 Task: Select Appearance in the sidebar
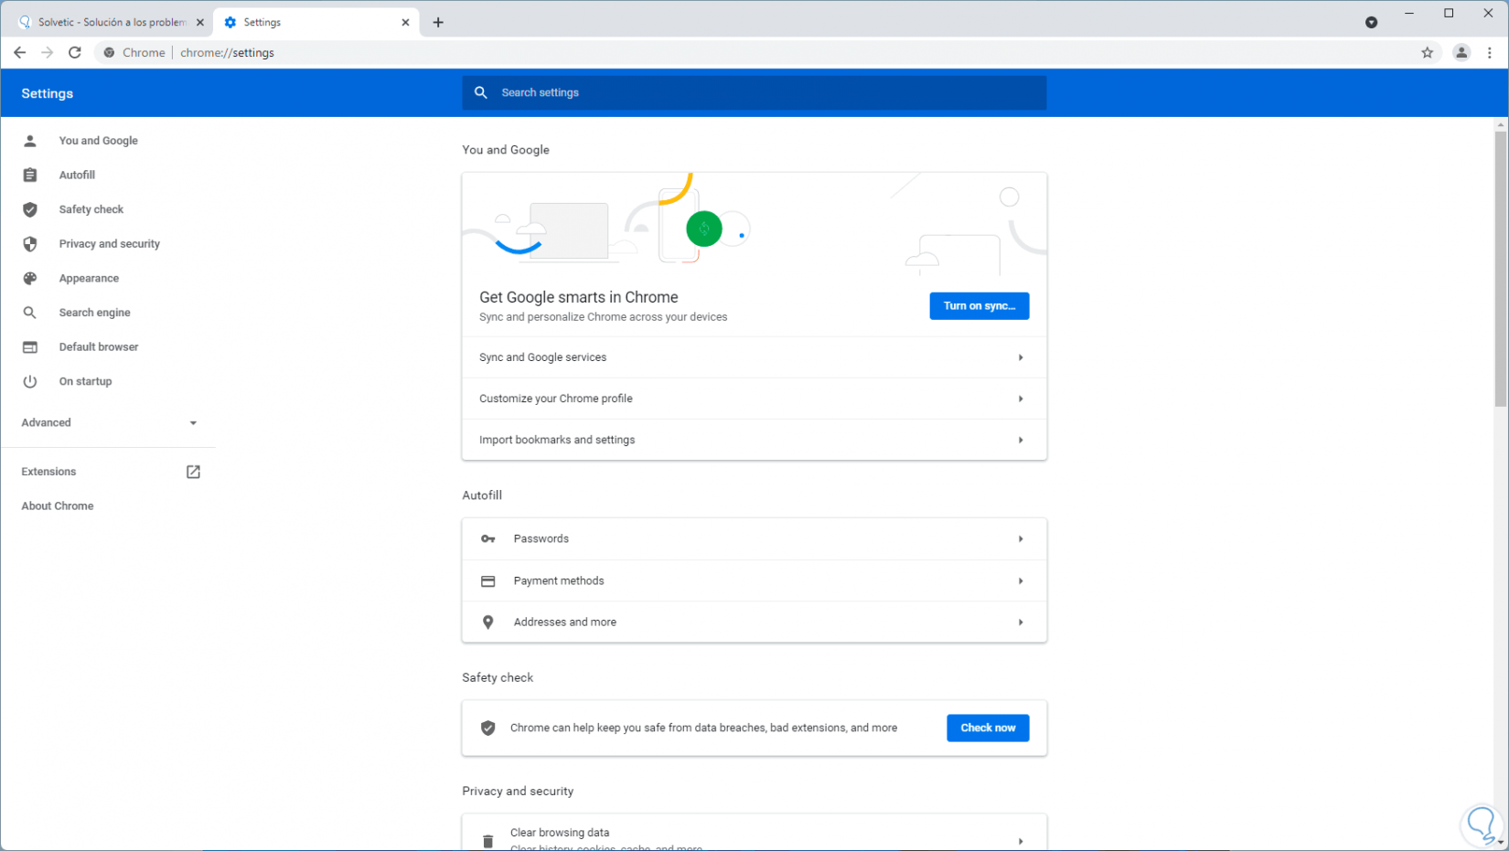pos(89,279)
